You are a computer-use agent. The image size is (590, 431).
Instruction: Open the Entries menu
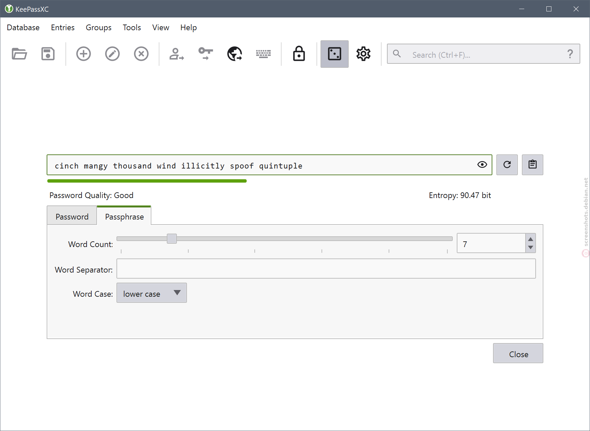[x=63, y=28]
